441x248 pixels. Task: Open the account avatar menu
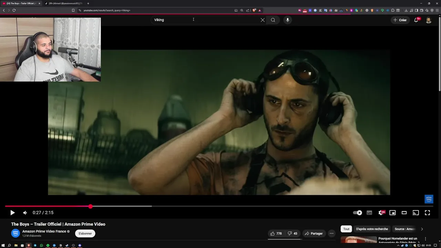[429, 20]
